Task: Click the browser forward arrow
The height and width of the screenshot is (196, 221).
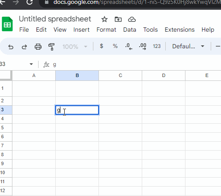Action: click(x=16, y=2)
